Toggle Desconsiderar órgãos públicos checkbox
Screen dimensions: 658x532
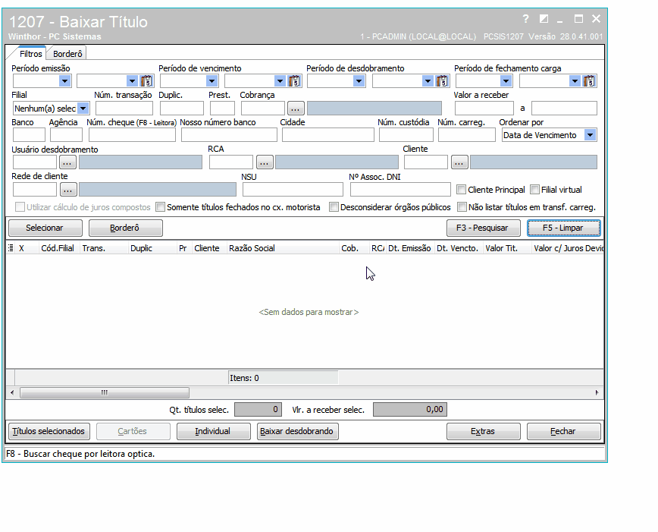coord(334,206)
